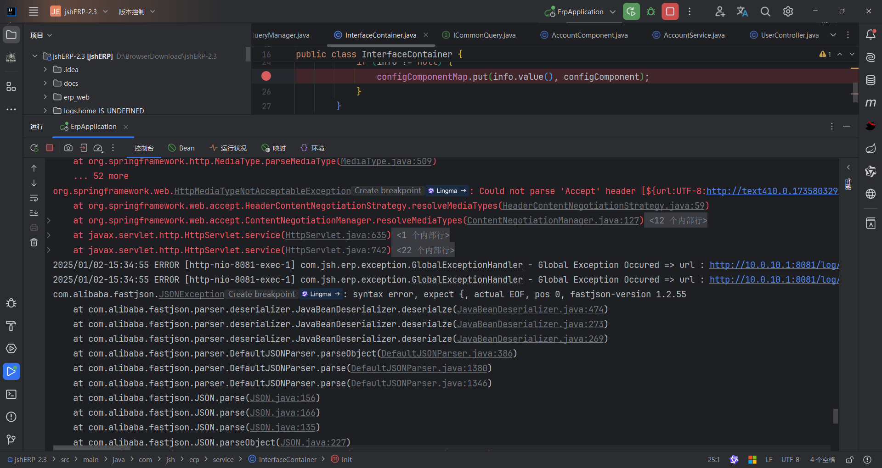Expand the erp_web folder

click(x=45, y=97)
